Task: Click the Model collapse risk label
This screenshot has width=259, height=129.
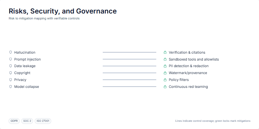Action: pos(26,87)
